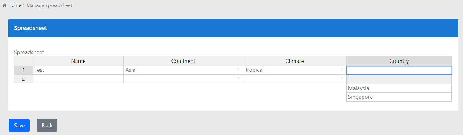This screenshot has height=135, width=463.
Task: Click the Name cell containing Test
Action: tap(78, 70)
